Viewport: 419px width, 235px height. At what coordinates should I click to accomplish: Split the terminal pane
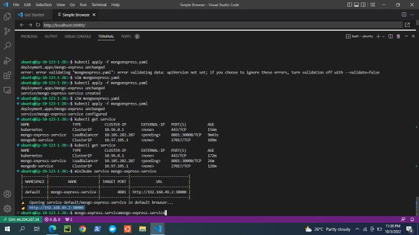point(391,36)
